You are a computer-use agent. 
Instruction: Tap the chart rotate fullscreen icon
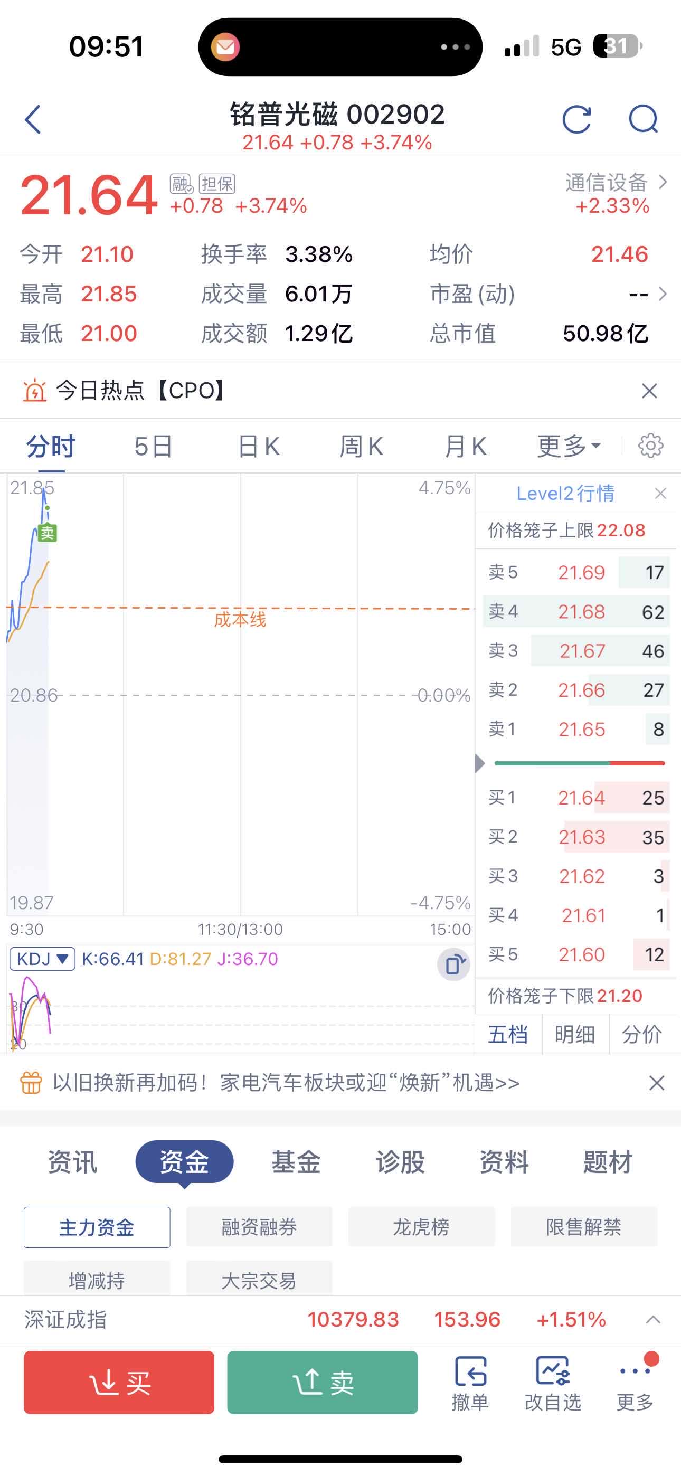(453, 965)
